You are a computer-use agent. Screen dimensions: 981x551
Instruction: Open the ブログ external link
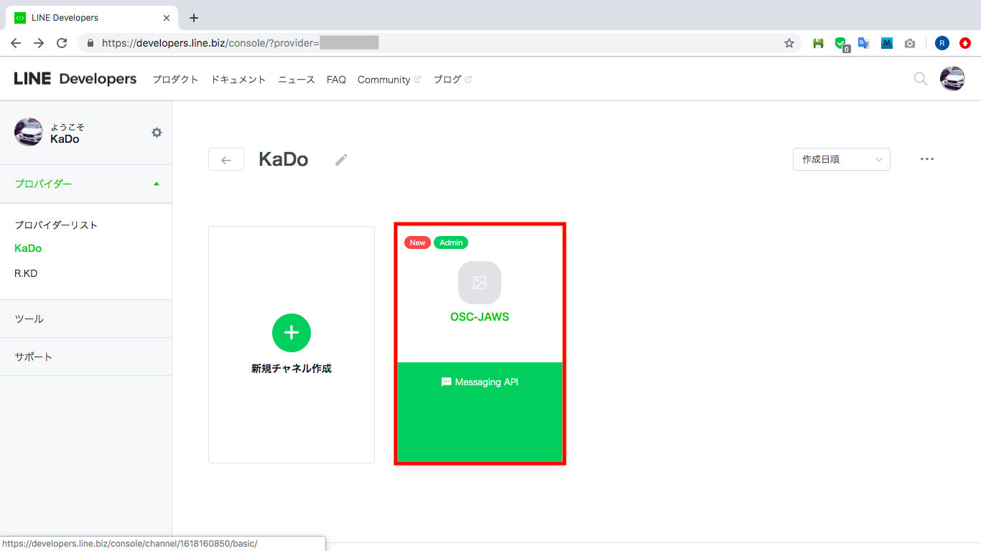[452, 80]
